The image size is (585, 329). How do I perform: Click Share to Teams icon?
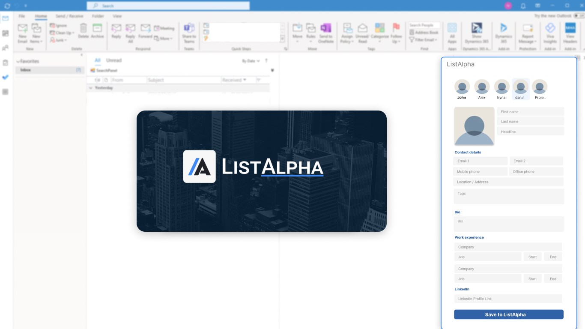click(x=189, y=29)
